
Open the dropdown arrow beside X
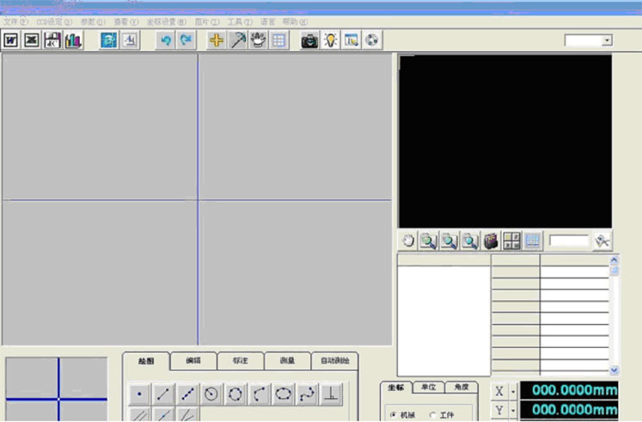click(x=513, y=391)
